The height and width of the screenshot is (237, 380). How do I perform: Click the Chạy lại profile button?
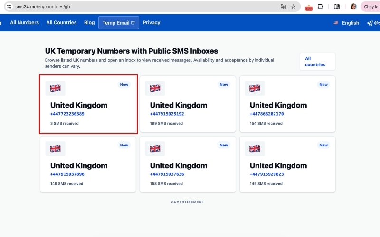[371, 7]
